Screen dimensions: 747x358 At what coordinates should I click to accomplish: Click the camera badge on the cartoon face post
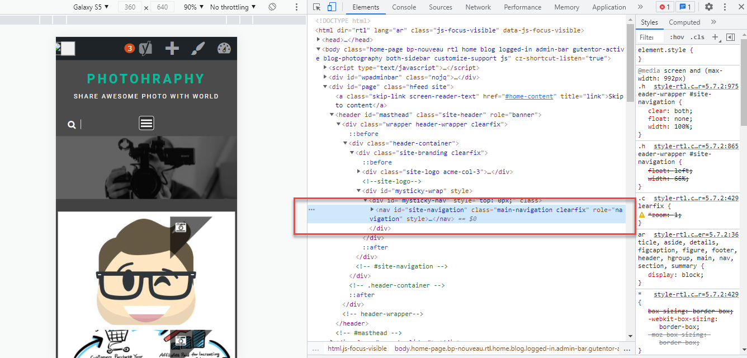tap(181, 227)
